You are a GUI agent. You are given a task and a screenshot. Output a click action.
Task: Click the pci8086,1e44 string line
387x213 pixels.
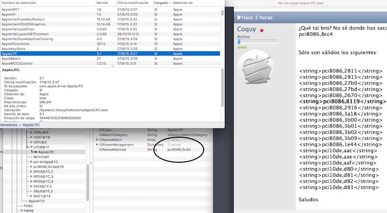click(341, 144)
